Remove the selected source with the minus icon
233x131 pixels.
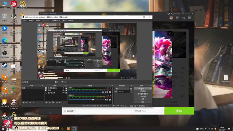click(x=50, y=103)
